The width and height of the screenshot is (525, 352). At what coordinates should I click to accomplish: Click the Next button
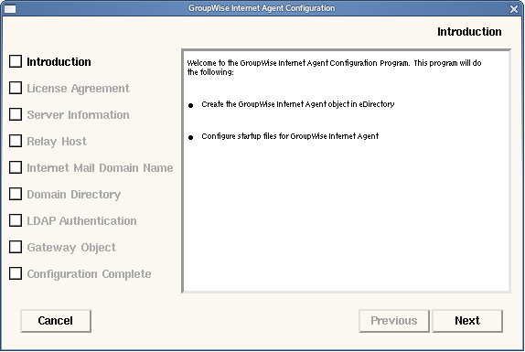click(467, 321)
